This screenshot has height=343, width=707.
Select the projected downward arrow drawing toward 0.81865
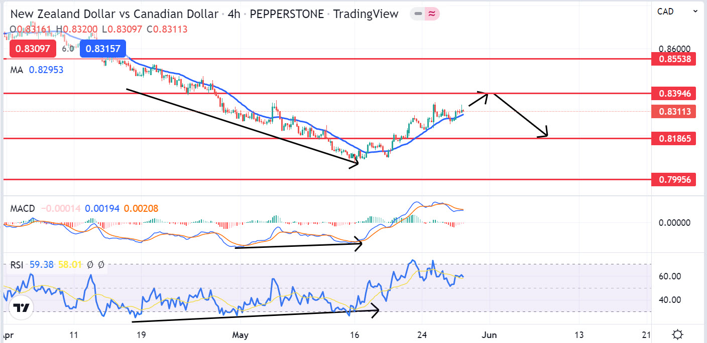(x=521, y=115)
